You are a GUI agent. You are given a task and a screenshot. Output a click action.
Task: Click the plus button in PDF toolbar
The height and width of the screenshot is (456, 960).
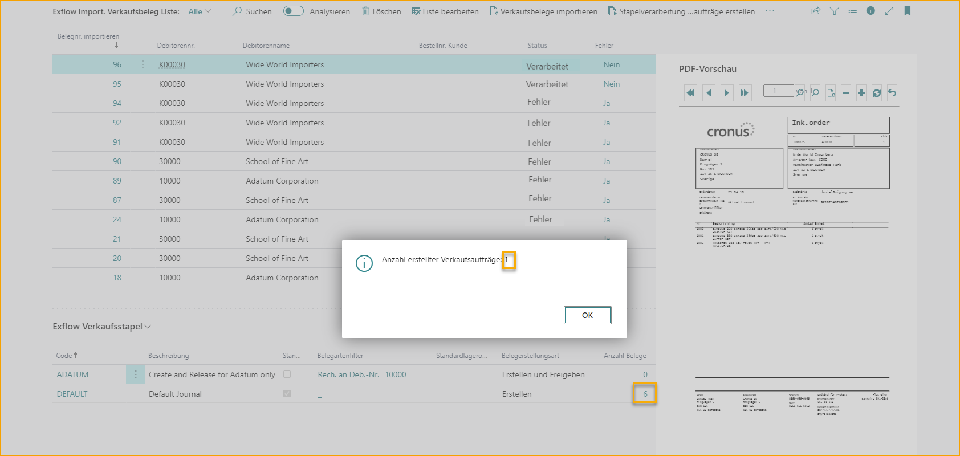click(x=861, y=93)
